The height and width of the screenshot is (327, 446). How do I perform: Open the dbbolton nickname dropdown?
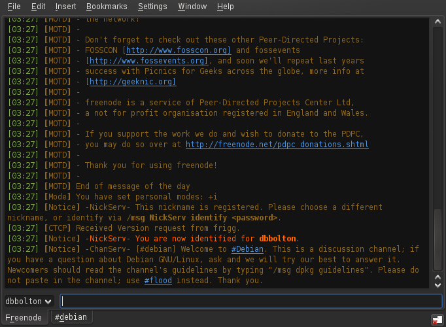[29, 301]
